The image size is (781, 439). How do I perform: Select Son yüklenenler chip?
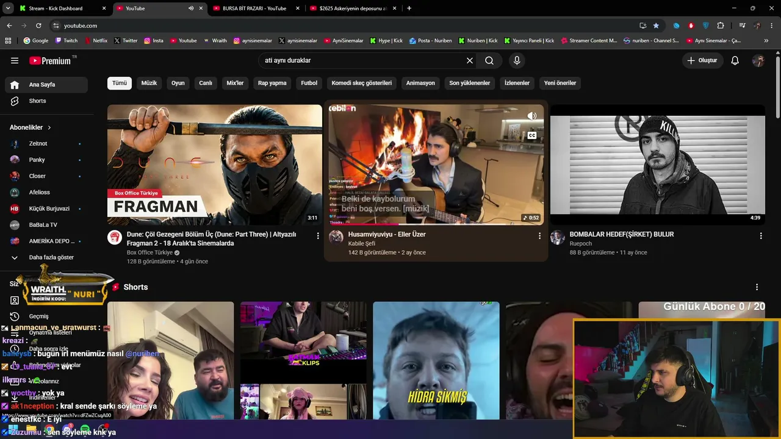(x=470, y=83)
